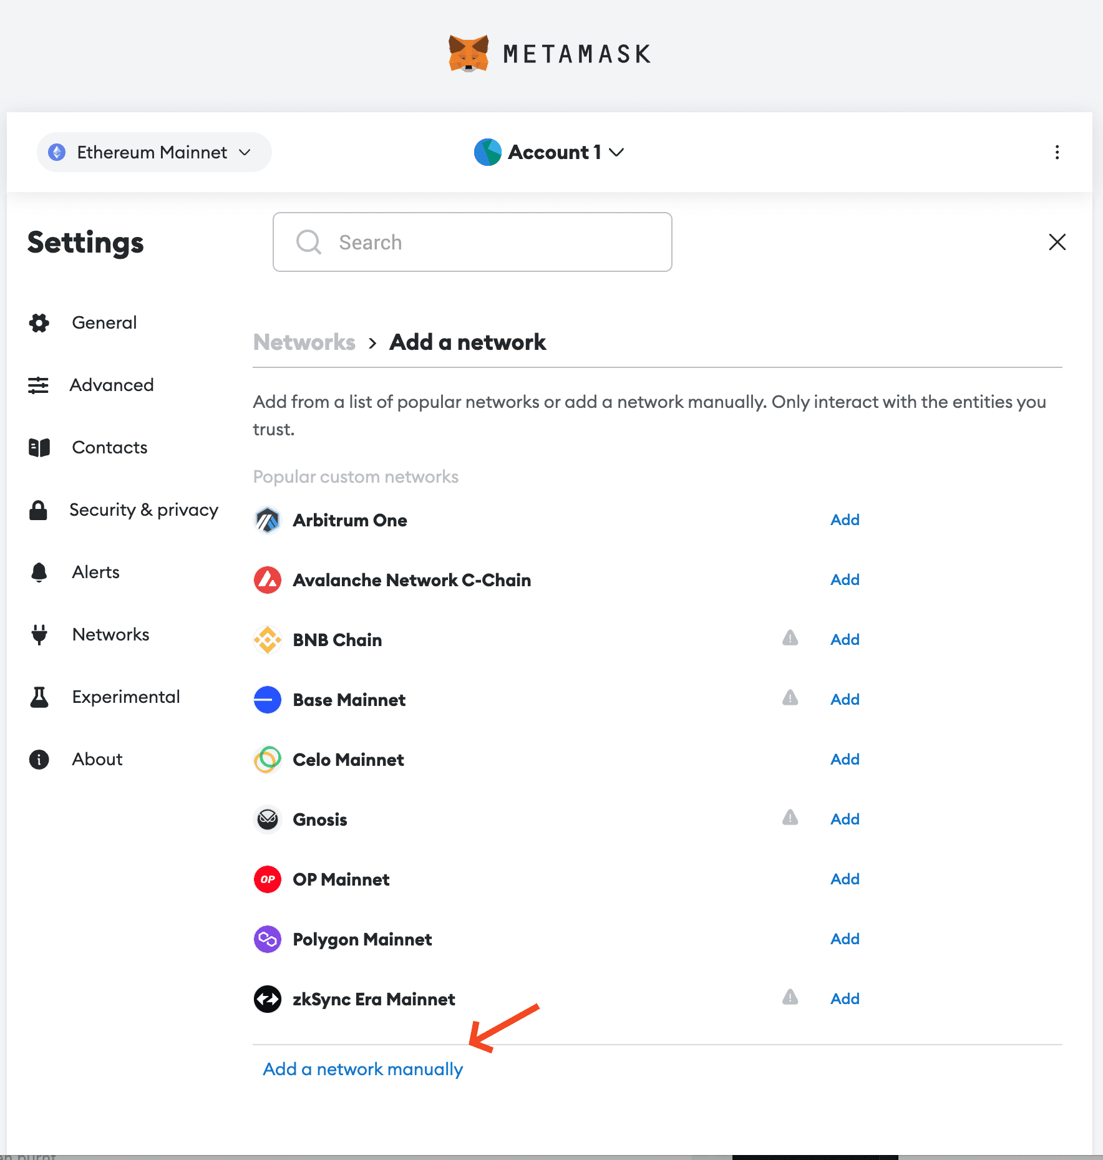1103x1160 pixels.
Task: Open the General settings section
Action: click(x=104, y=323)
